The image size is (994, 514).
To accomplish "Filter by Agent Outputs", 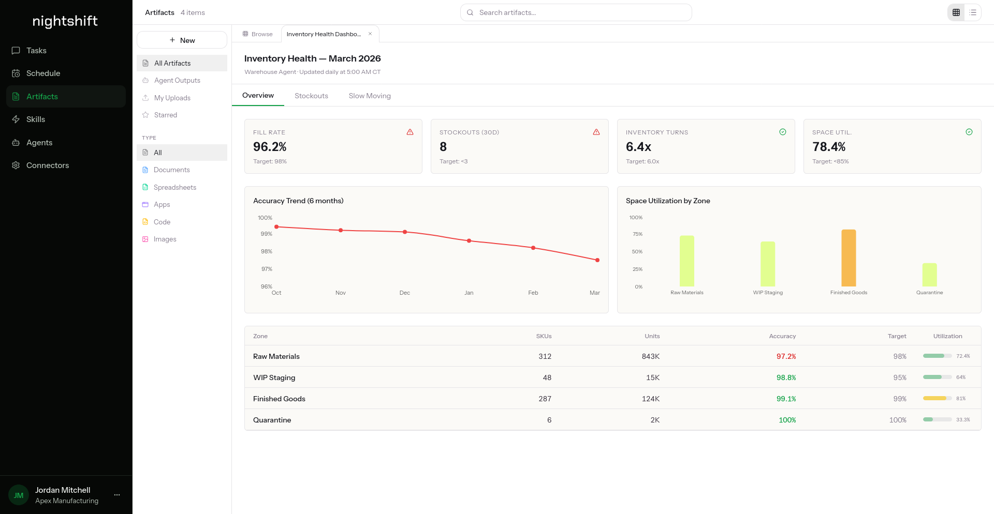I will click(x=182, y=80).
